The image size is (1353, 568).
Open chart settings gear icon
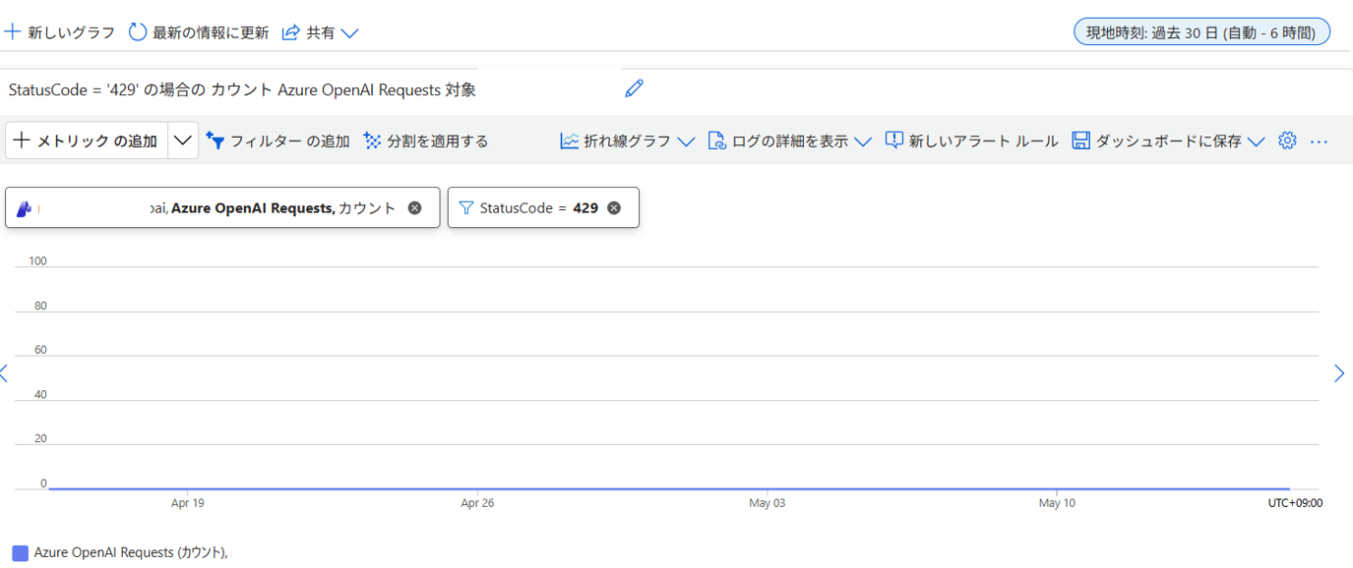pyautogui.click(x=1287, y=141)
